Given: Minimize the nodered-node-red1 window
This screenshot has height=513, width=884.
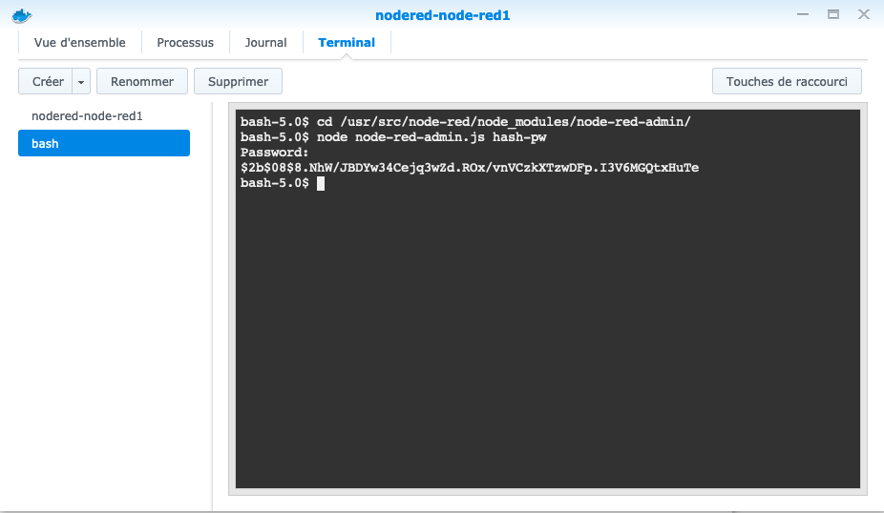Looking at the screenshot, I should tap(803, 14).
